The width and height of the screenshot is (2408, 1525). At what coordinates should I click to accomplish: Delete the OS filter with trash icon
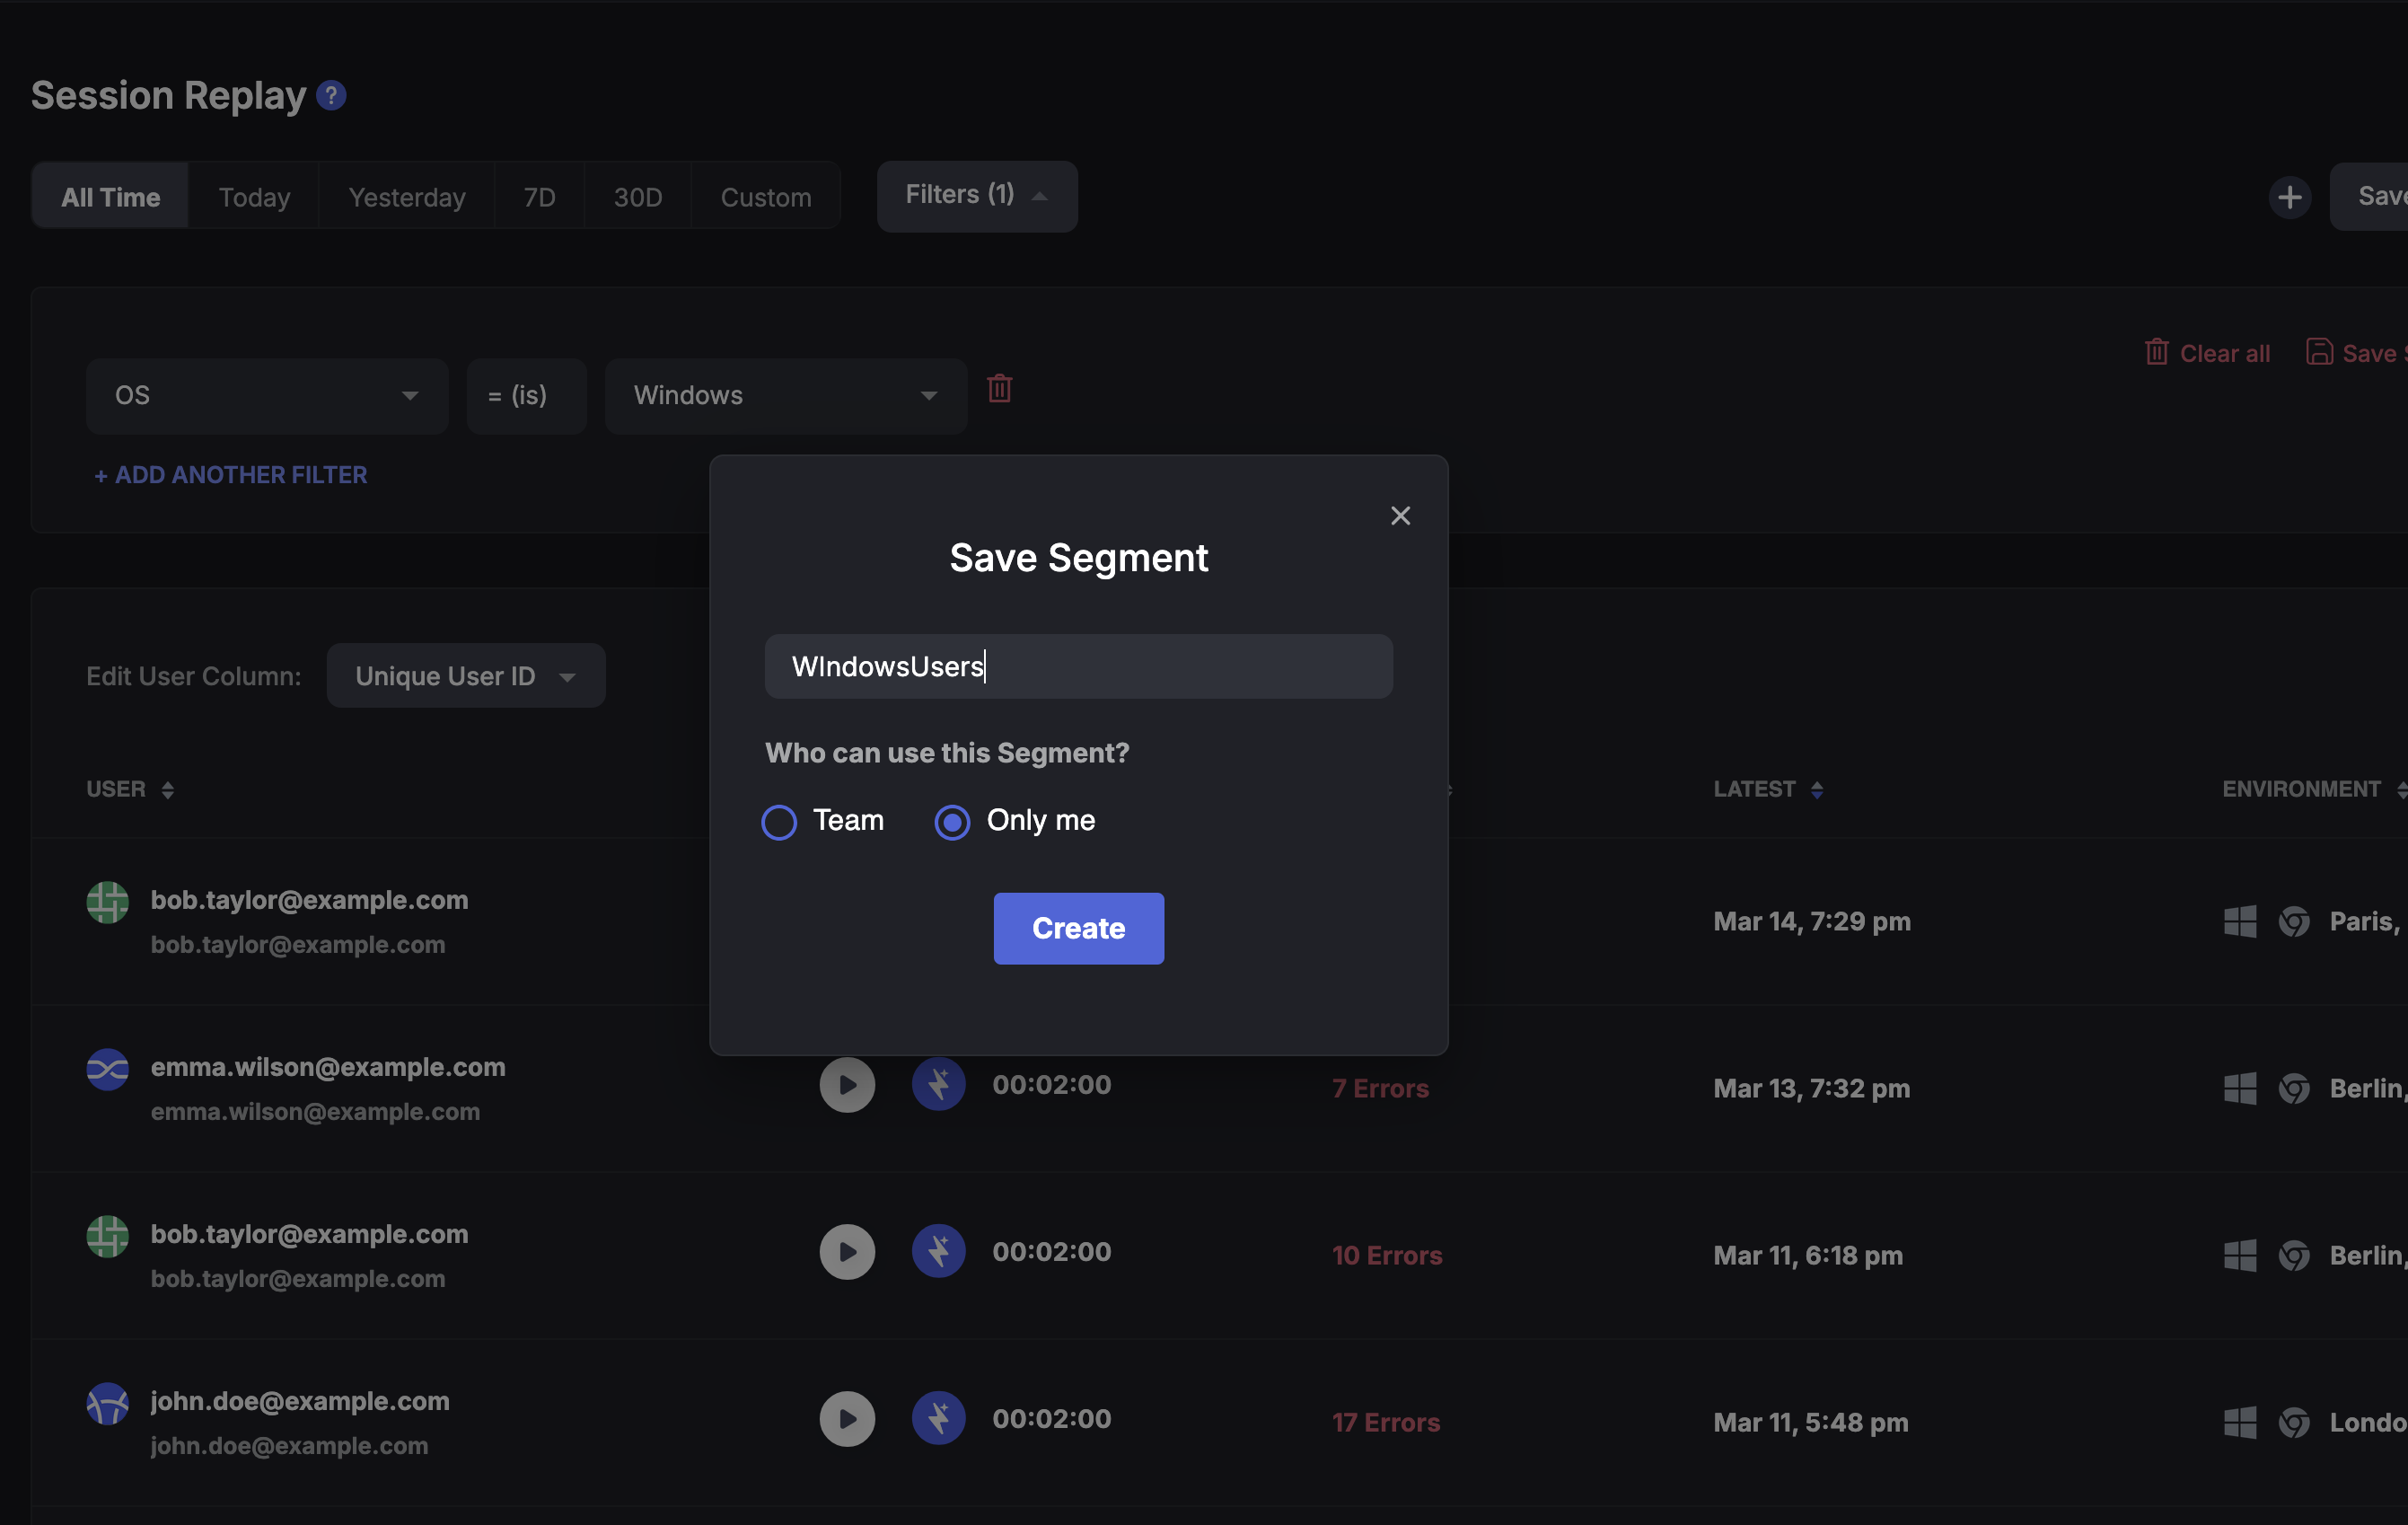tap(999, 388)
